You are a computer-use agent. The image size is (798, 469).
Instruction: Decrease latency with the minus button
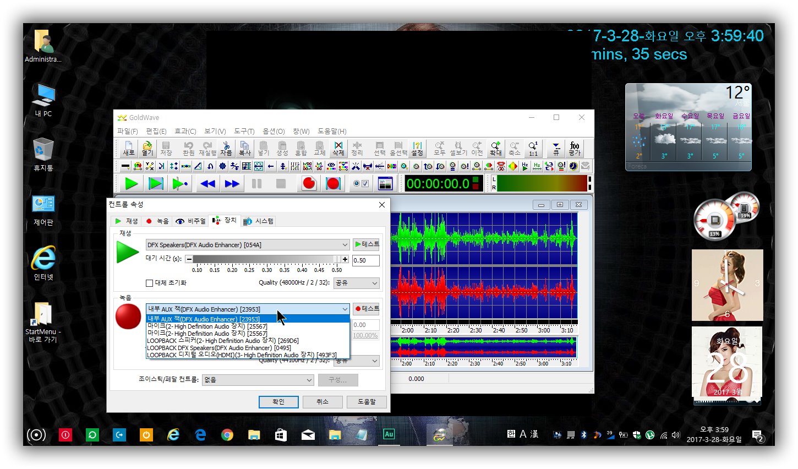[x=189, y=259]
